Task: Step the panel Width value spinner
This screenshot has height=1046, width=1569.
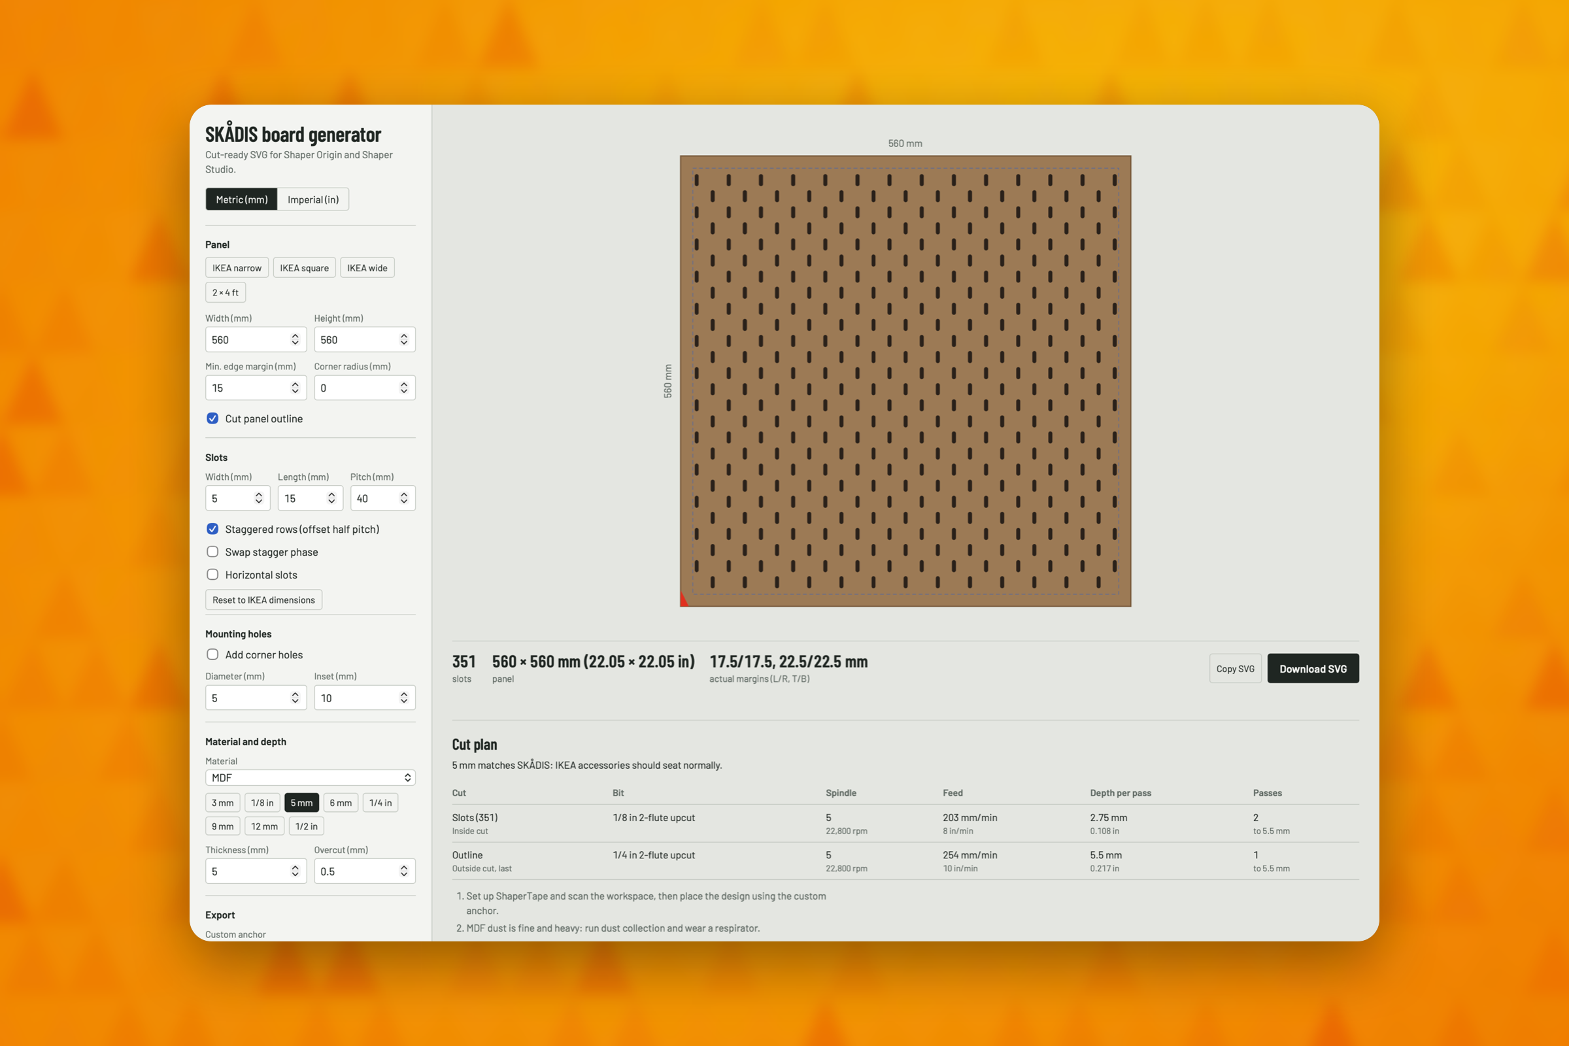Action: click(295, 339)
